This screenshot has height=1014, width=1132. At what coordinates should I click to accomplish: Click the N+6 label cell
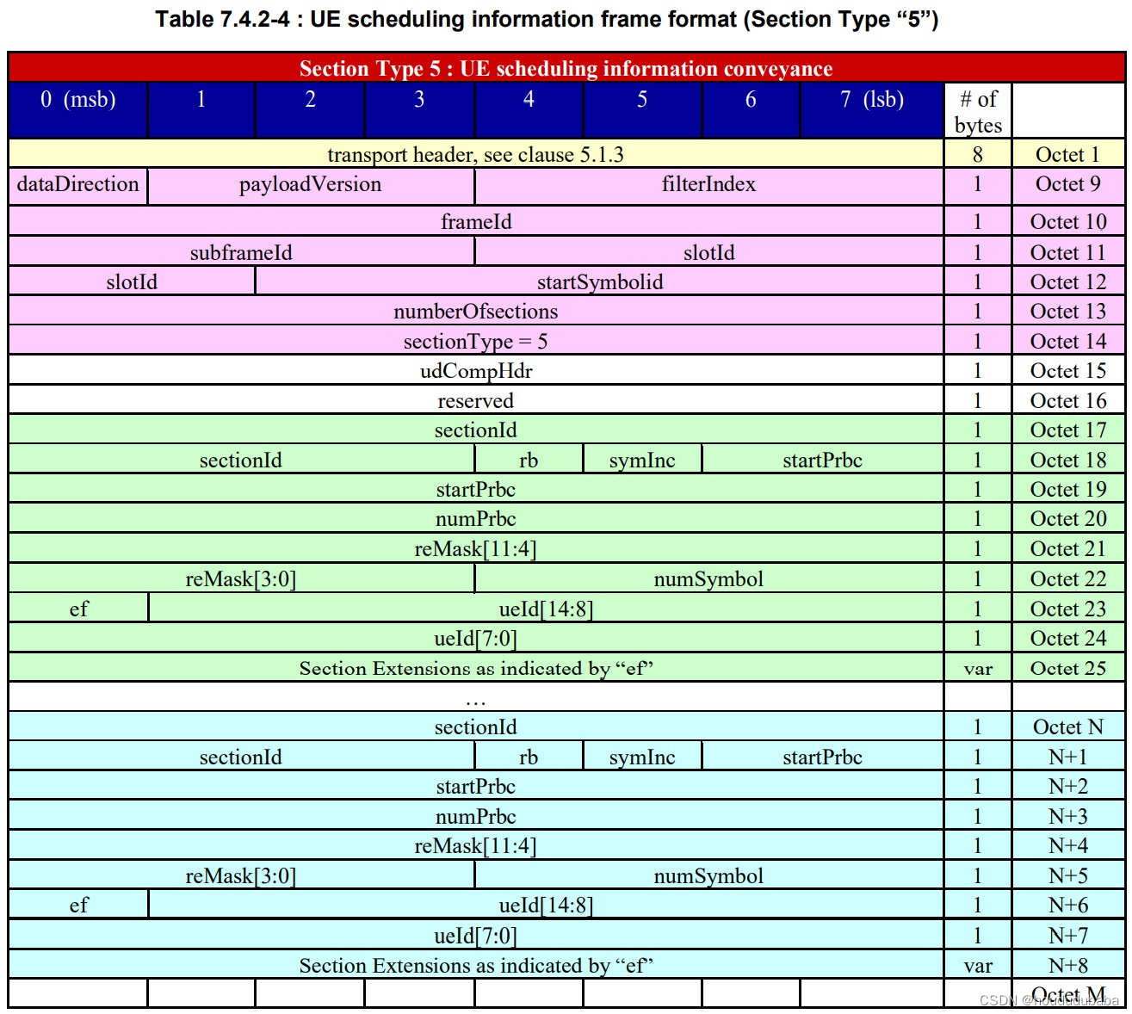pyautogui.click(x=1067, y=905)
